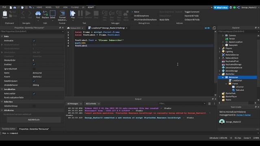Click the What's New button
This screenshot has width=260, height=146.
click(221, 8)
